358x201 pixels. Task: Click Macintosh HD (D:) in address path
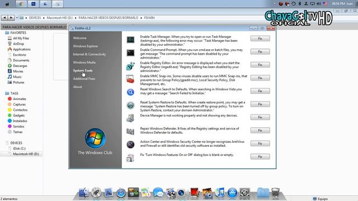[x=60, y=18]
